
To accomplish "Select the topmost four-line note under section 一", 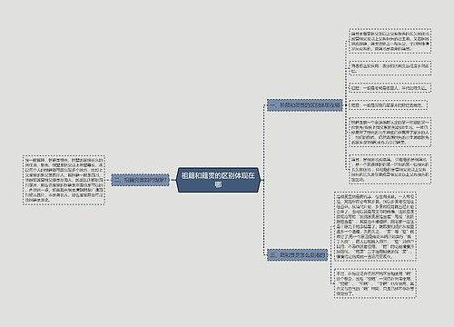I will 390,41.
